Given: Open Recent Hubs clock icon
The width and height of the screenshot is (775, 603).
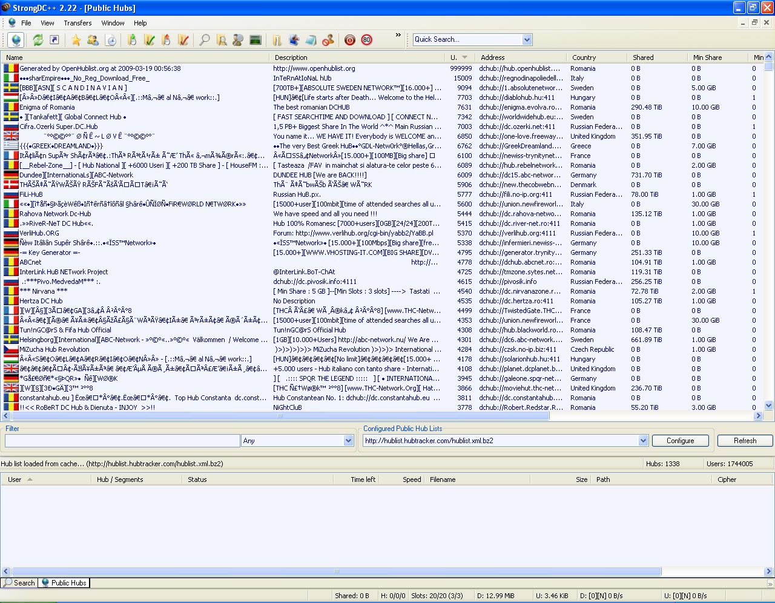Looking at the screenshot, I should click(111, 40).
